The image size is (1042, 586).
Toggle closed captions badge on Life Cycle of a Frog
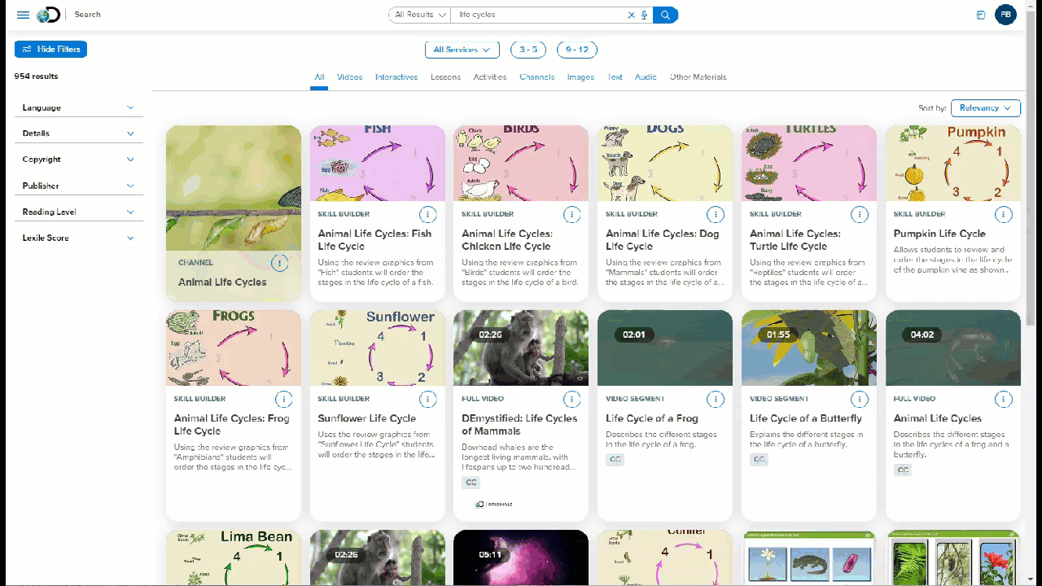tap(615, 459)
